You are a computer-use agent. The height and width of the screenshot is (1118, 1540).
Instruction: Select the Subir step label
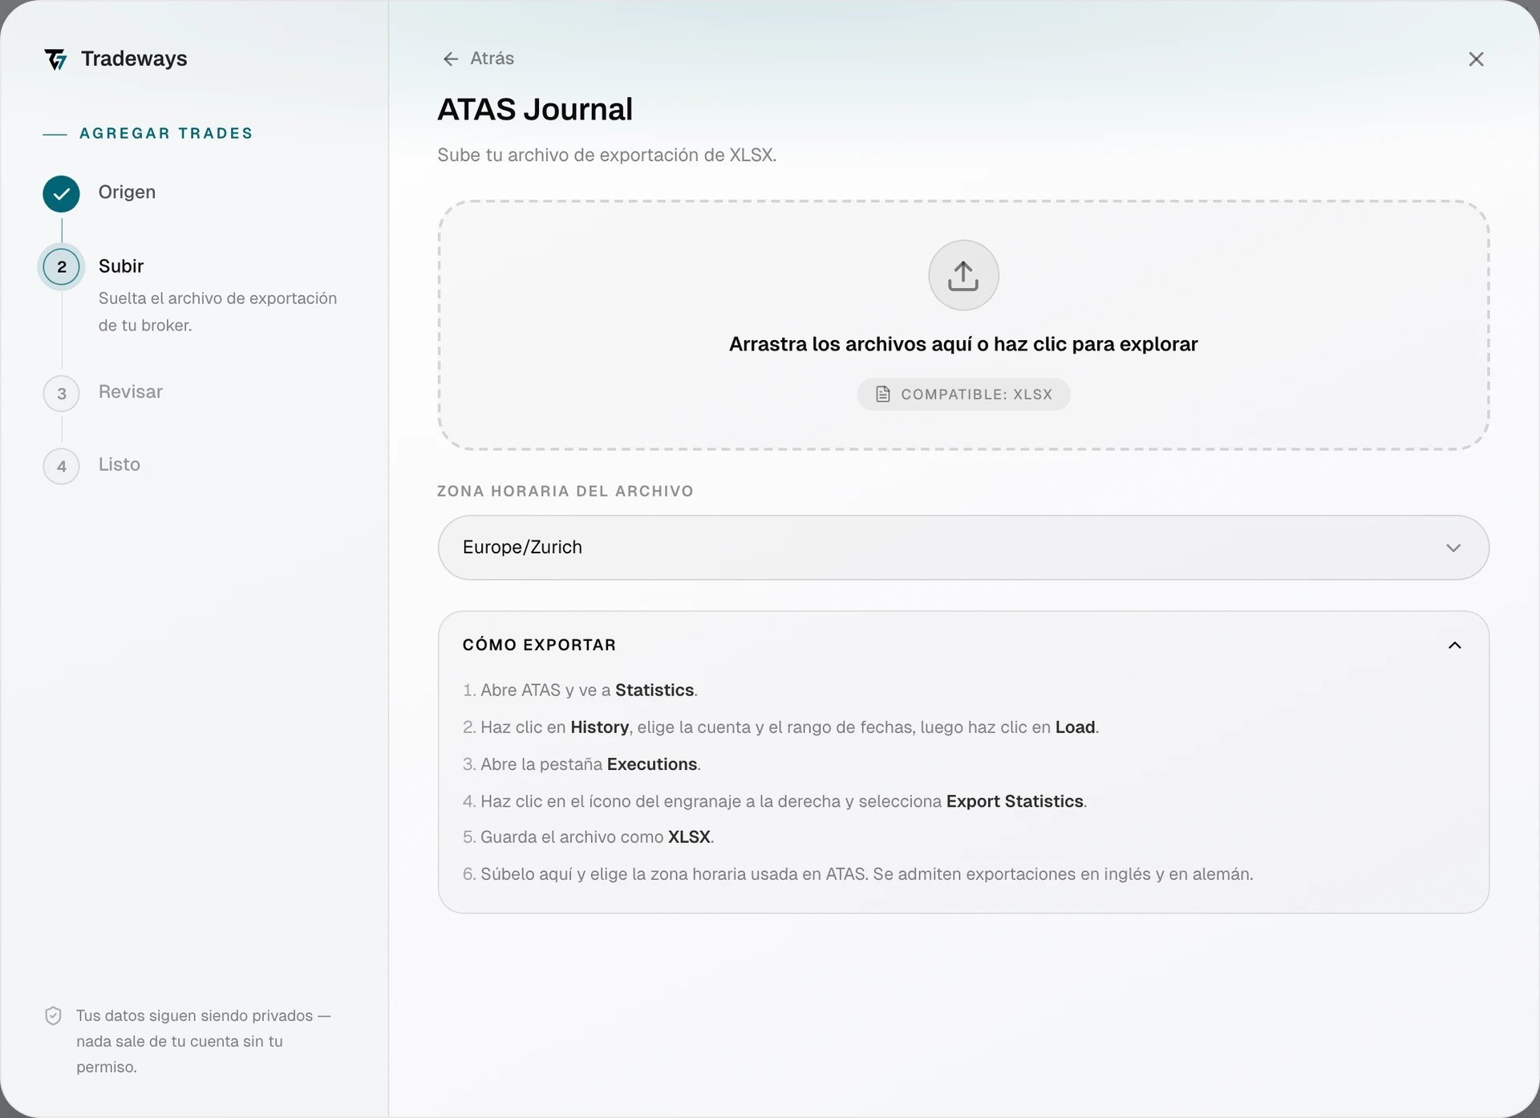tap(121, 266)
